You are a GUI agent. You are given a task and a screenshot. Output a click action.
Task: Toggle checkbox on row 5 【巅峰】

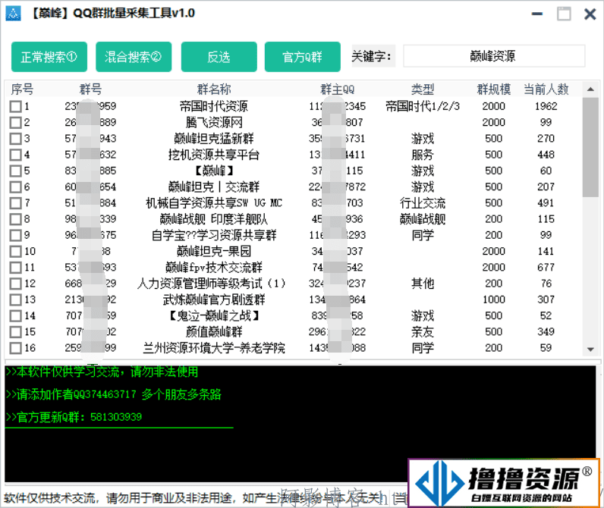click(x=15, y=171)
